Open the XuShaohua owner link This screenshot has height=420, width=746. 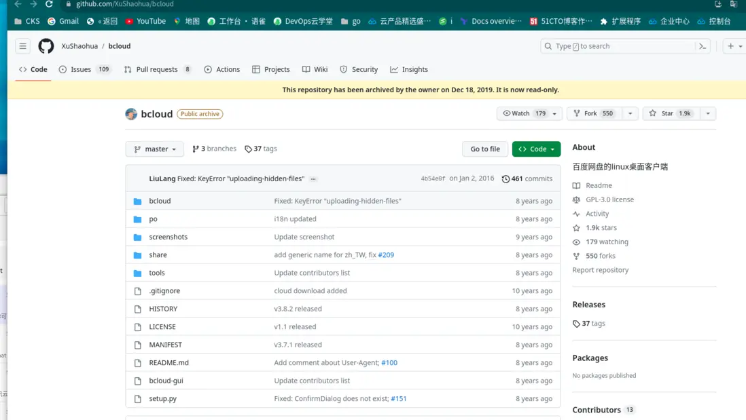pyautogui.click(x=79, y=46)
